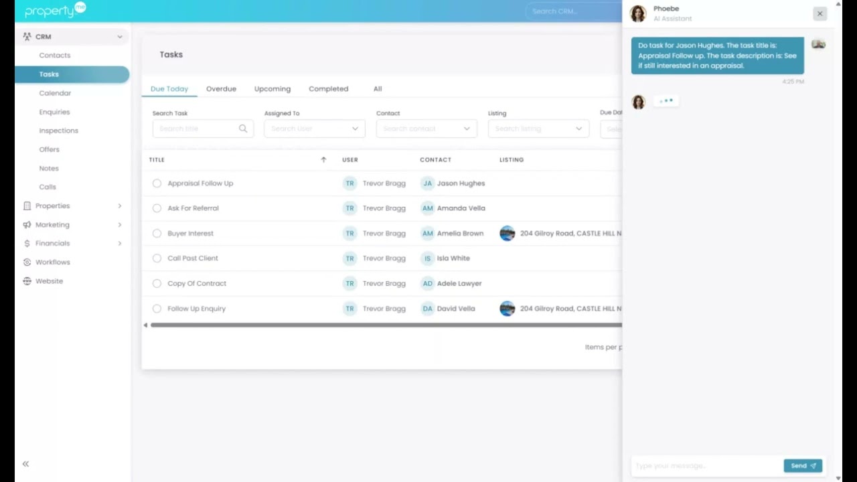This screenshot has height=482, width=857.
Task: Collapse the CRM menu section
Action: (x=120, y=37)
